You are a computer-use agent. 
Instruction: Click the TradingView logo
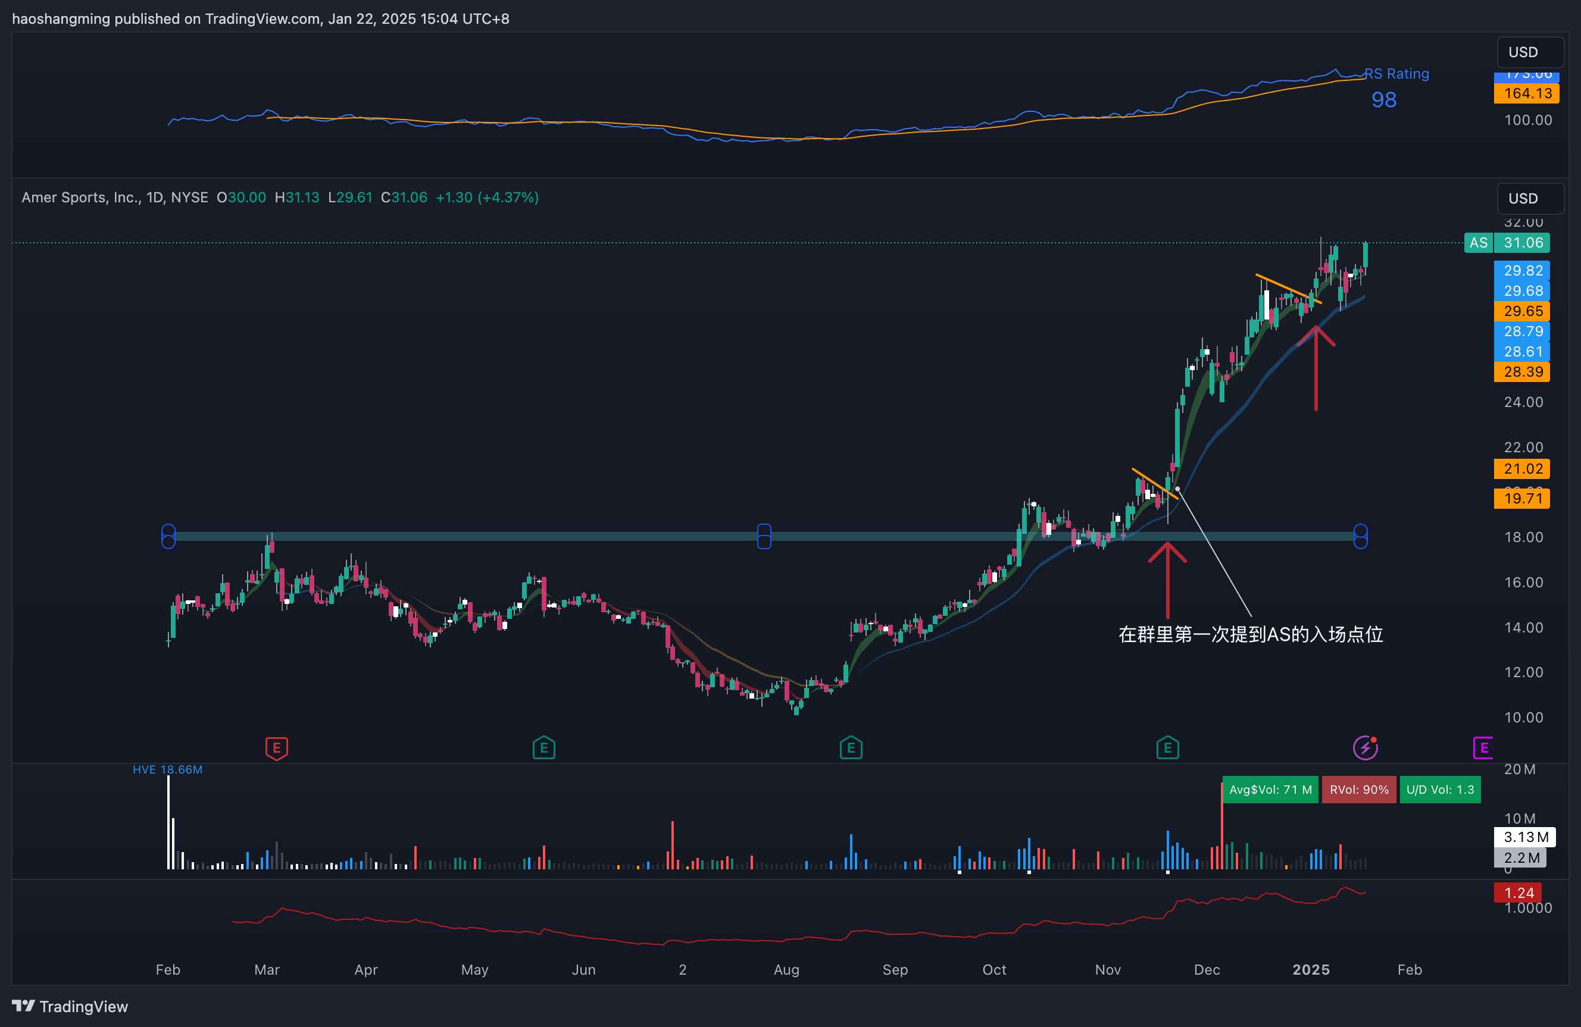click(x=70, y=1006)
